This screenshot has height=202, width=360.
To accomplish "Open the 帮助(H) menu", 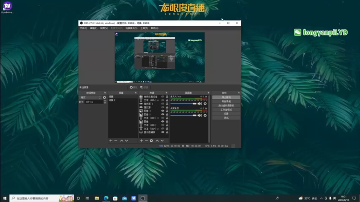I will (x=154, y=28).
